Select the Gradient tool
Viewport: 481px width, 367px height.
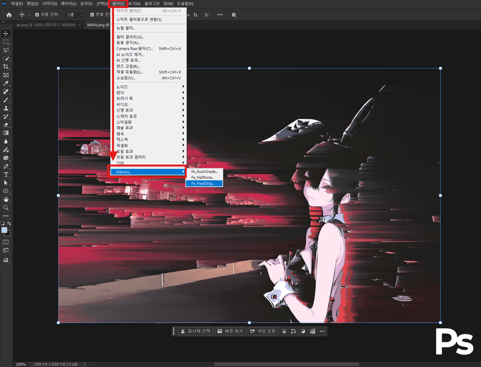tap(6, 133)
